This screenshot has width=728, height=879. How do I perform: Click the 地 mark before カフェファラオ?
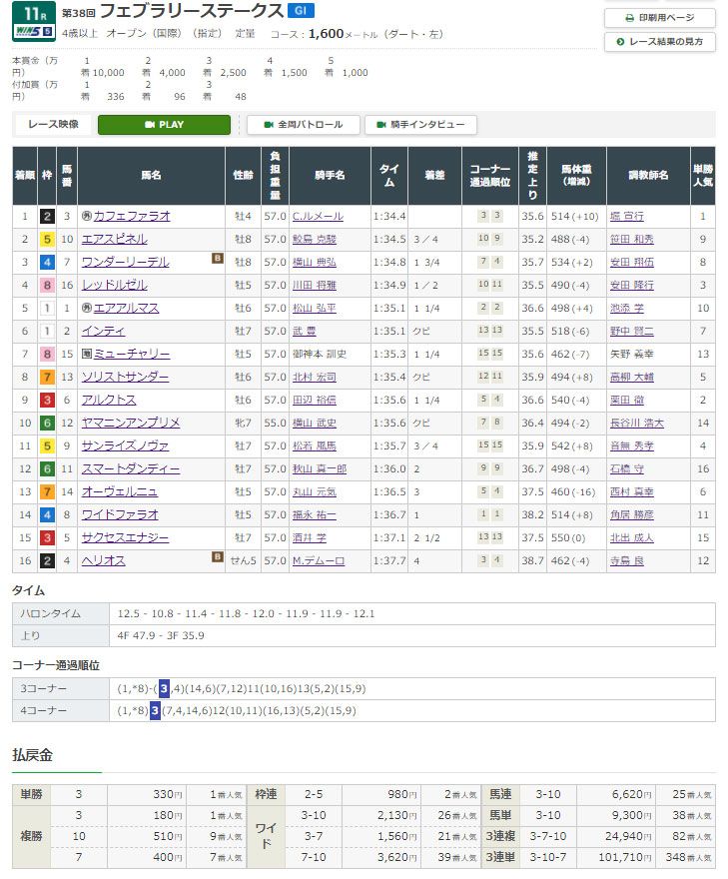point(86,216)
